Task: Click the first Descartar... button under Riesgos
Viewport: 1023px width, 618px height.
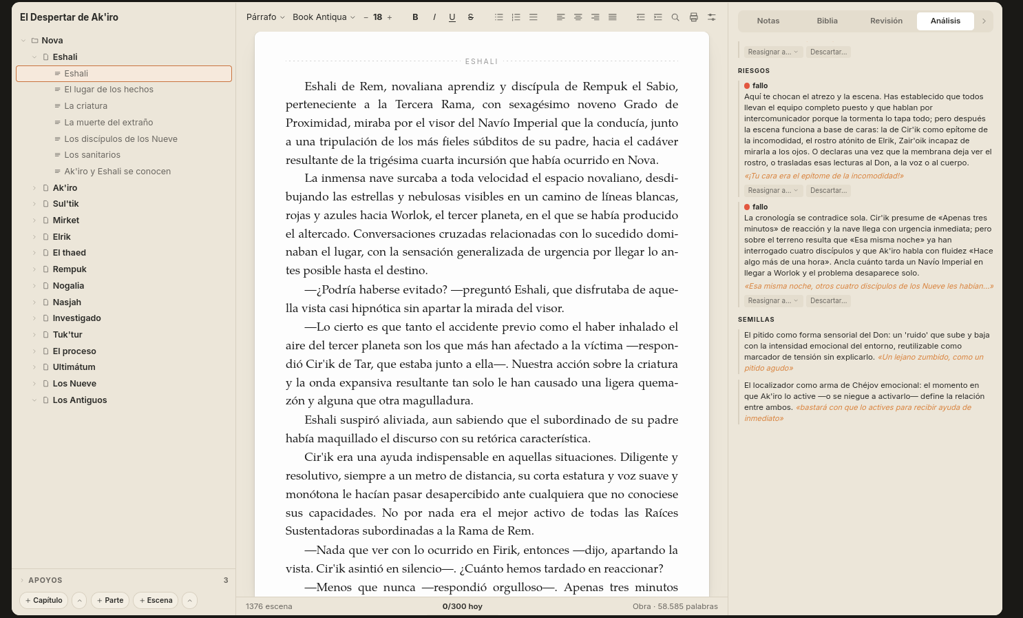Action: [x=828, y=190]
